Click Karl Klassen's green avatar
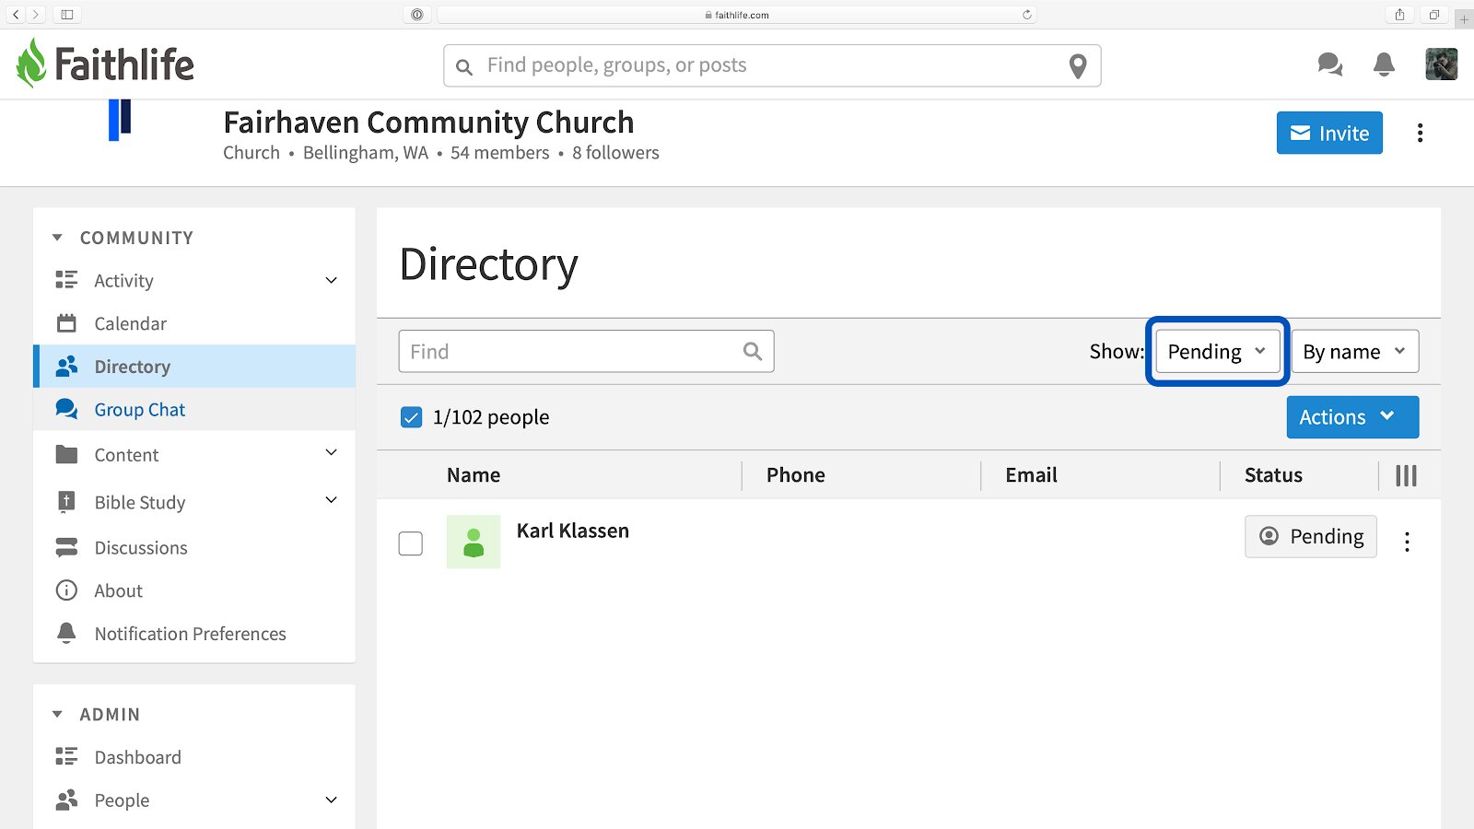Screen dimensions: 1474x829 click(474, 542)
